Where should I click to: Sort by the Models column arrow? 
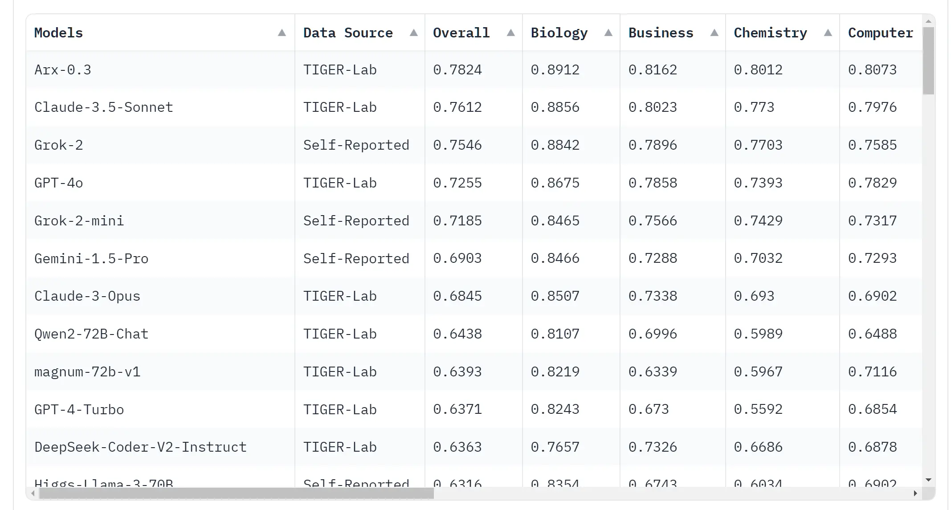282,33
